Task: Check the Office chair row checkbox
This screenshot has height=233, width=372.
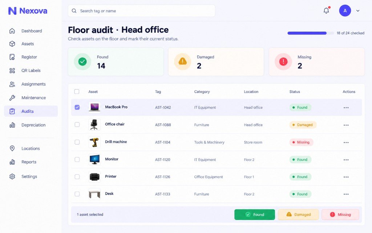Action: coord(77,125)
